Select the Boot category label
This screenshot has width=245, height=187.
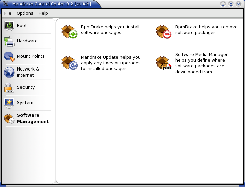pyautogui.click(x=22, y=25)
